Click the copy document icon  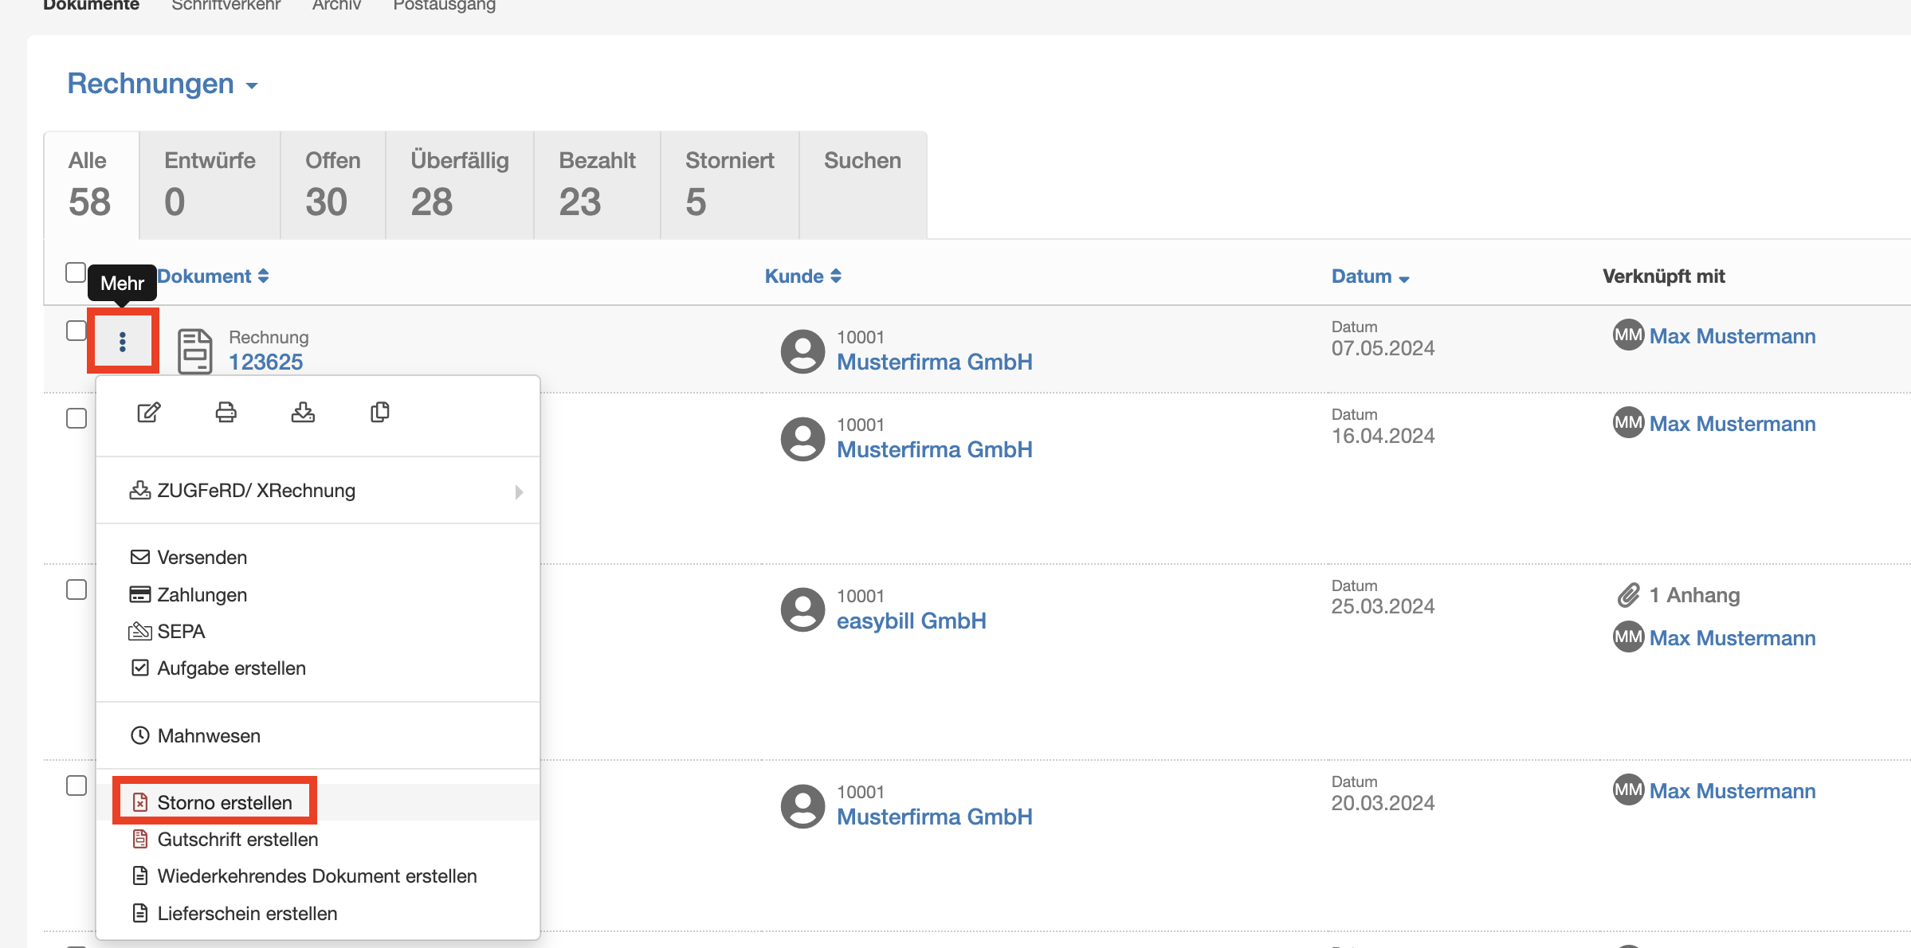click(x=380, y=412)
